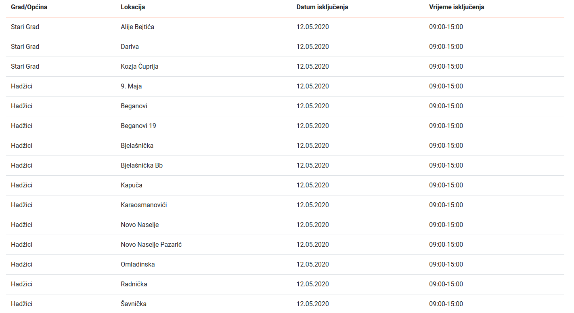Image resolution: width=574 pixels, height=313 pixels.
Task: Select the Karaosmanovići location entry
Action: point(144,205)
